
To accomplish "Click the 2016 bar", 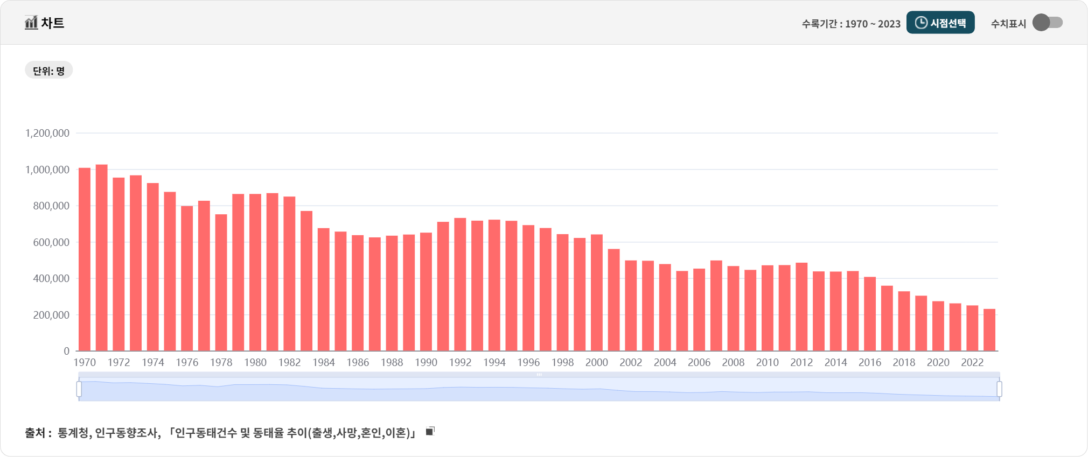I will tap(870, 314).
